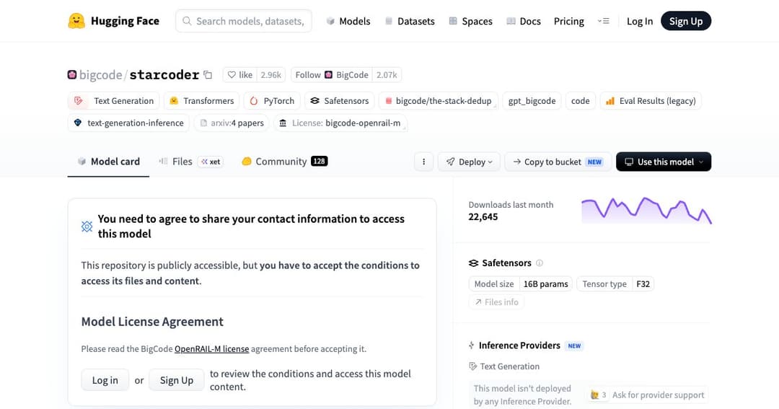Click Log In in the header
The width and height of the screenshot is (779, 409).
point(639,21)
